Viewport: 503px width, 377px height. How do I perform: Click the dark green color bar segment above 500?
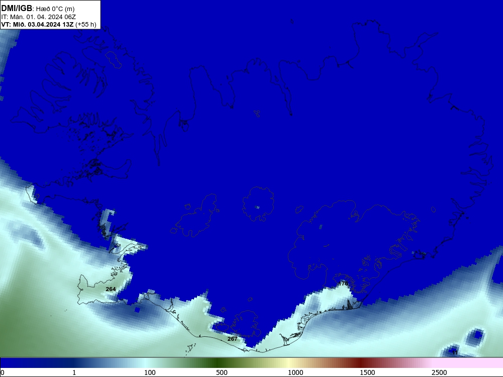(x=216, y=363)
